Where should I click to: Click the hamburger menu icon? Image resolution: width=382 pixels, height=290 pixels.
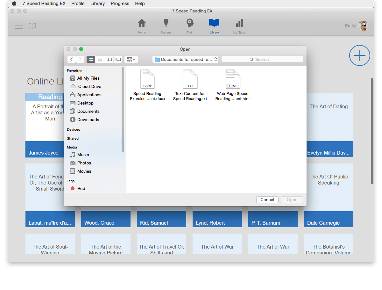coord(19,26)
